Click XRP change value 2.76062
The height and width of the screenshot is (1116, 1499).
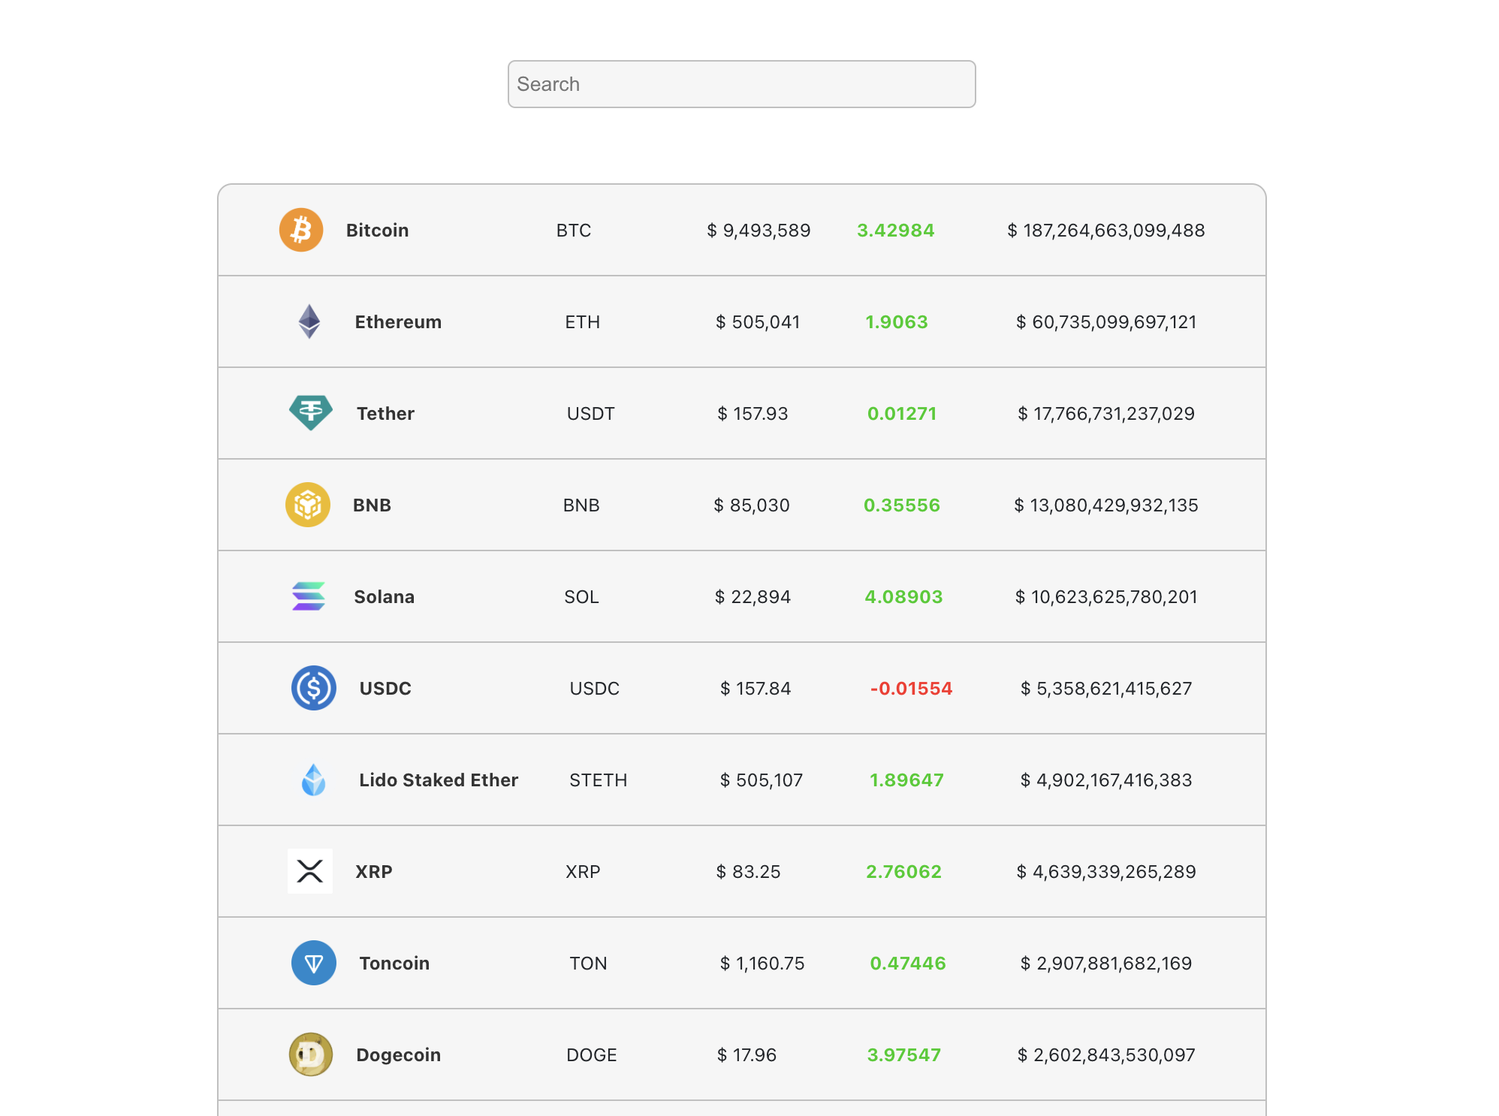click(x=903, y=872)
